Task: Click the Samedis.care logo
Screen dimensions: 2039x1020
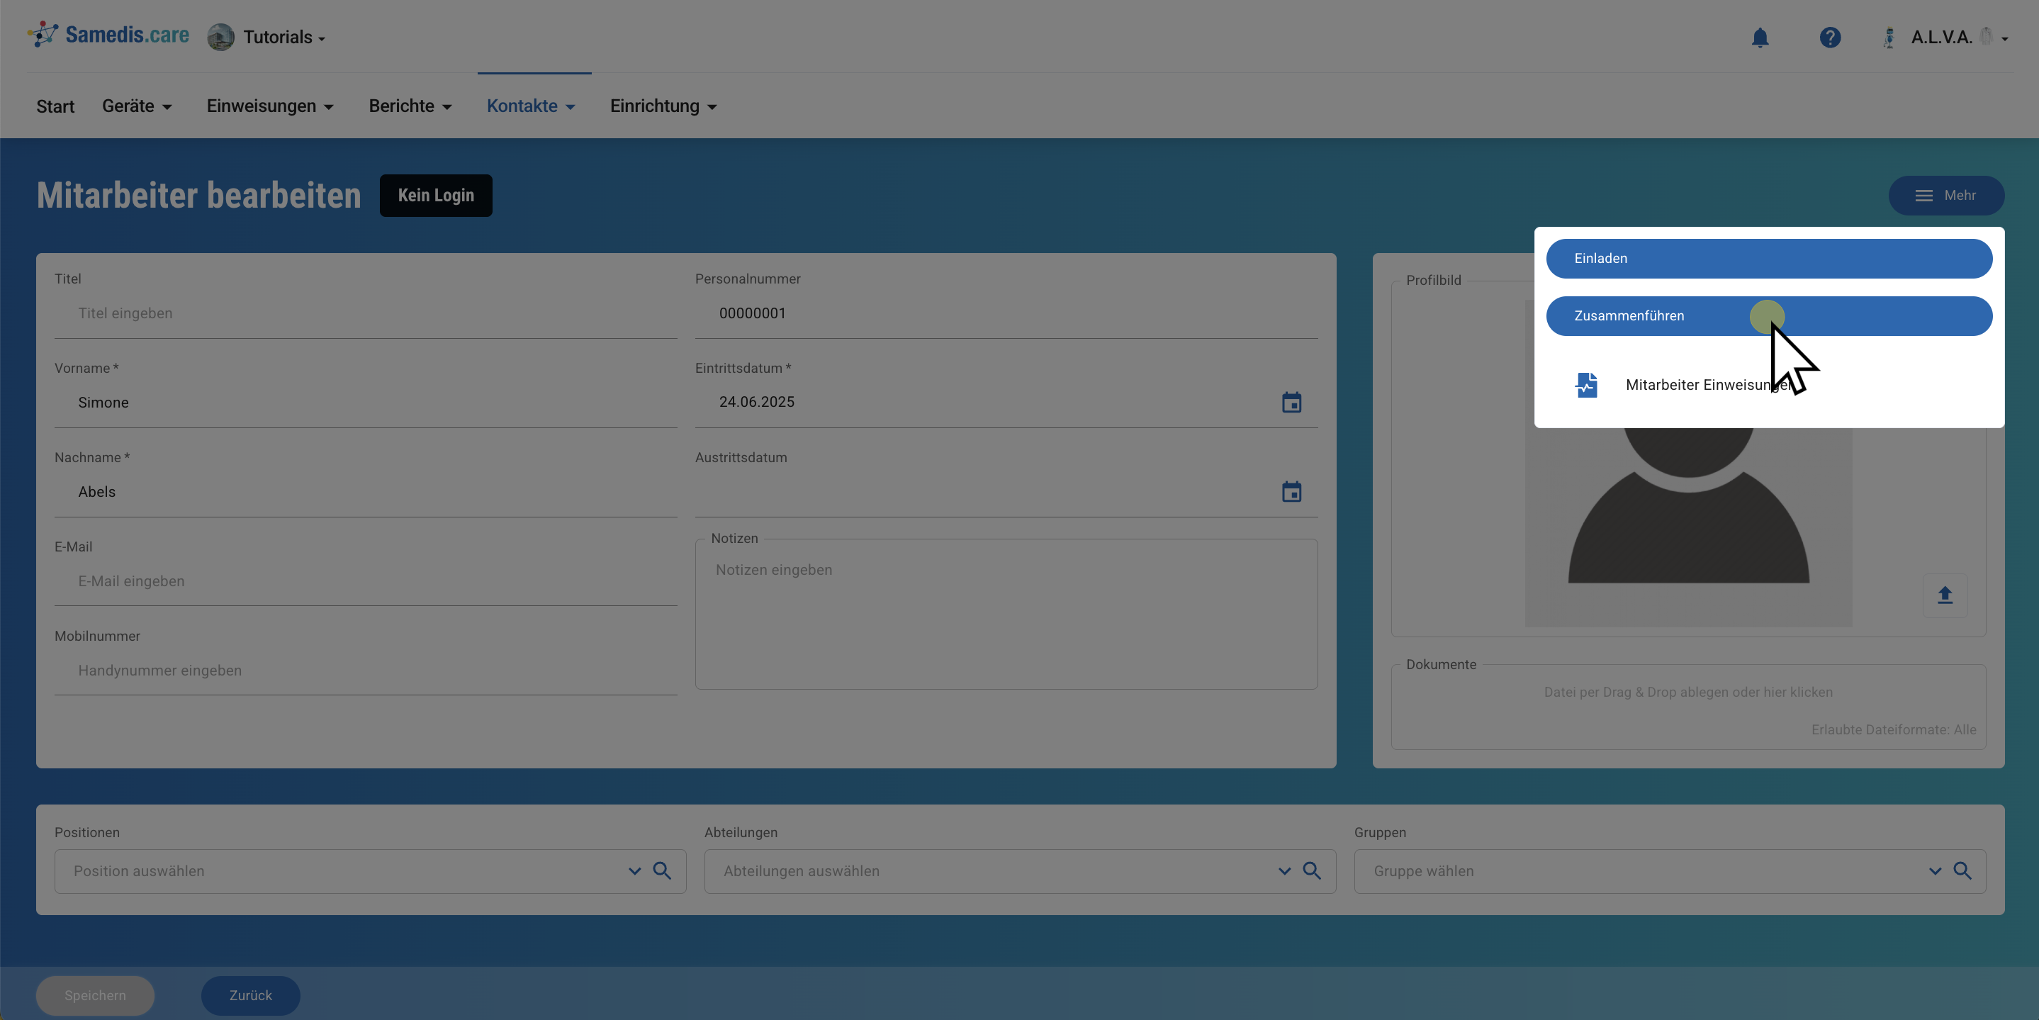Action: pyautogui.click(x=108, y=35)
